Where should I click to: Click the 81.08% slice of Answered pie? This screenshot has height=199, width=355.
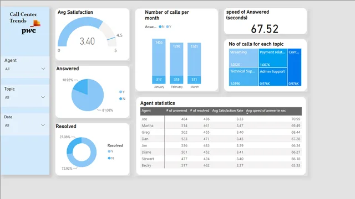coord(90,99)
